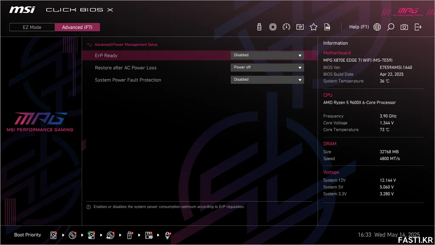Screen dimensions: 435x245
Task: Click the DRAM section heading
Action: point(330,144)
